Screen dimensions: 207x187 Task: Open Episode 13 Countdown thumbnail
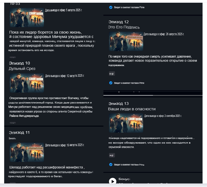point(126,123)
